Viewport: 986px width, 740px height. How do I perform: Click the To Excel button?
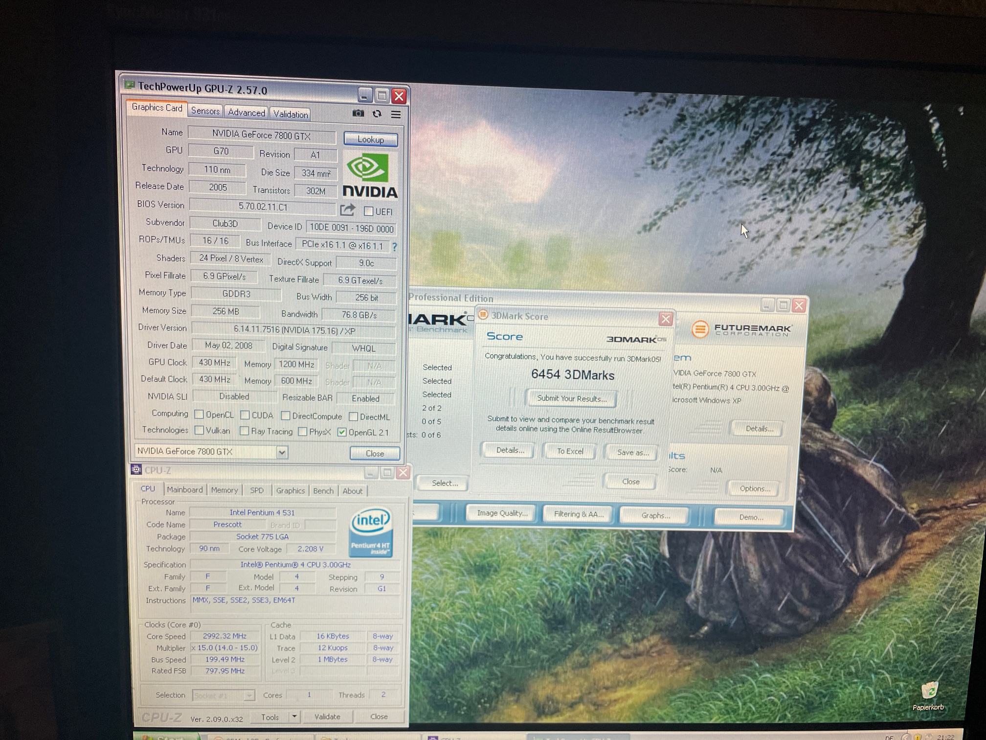[570, 451]
